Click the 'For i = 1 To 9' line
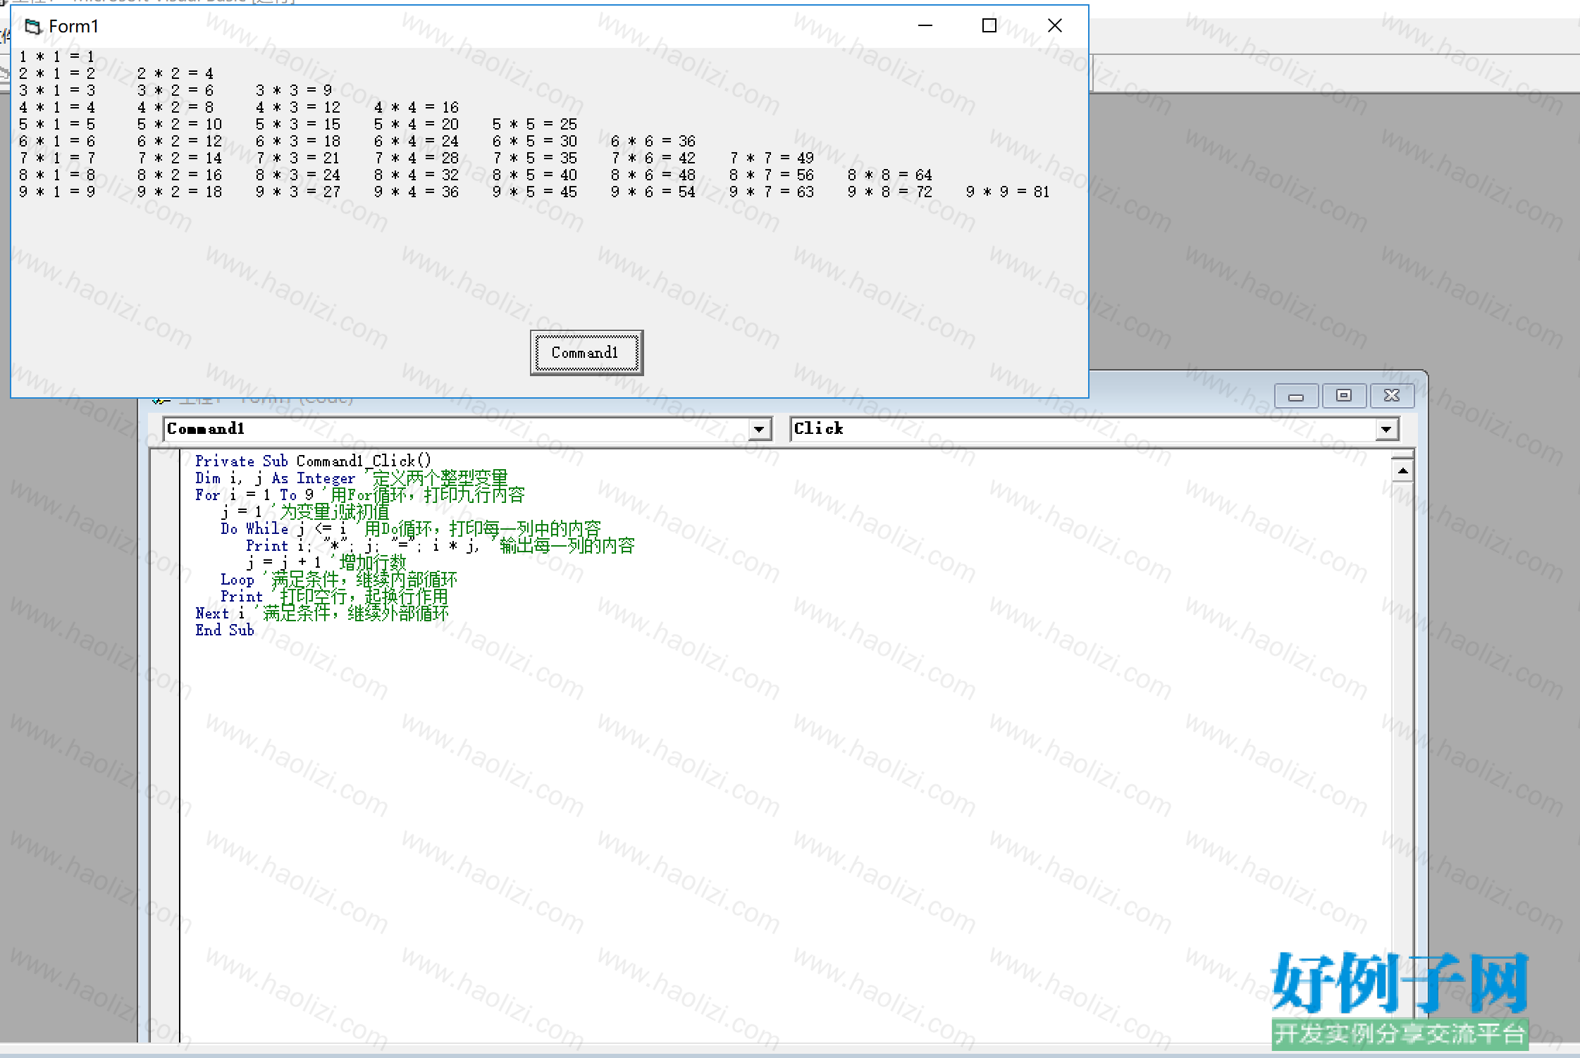1580x1058 pixels. coord(254,495)
